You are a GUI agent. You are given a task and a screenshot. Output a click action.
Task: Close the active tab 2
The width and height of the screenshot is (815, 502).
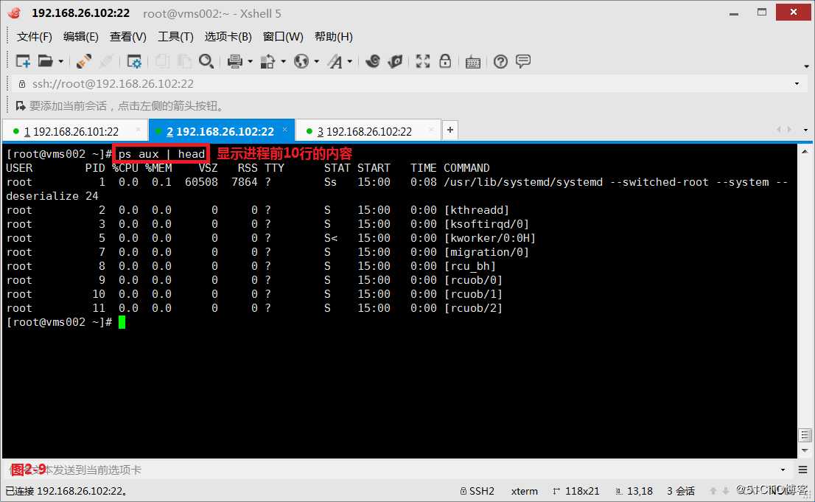tap(285, 129)
